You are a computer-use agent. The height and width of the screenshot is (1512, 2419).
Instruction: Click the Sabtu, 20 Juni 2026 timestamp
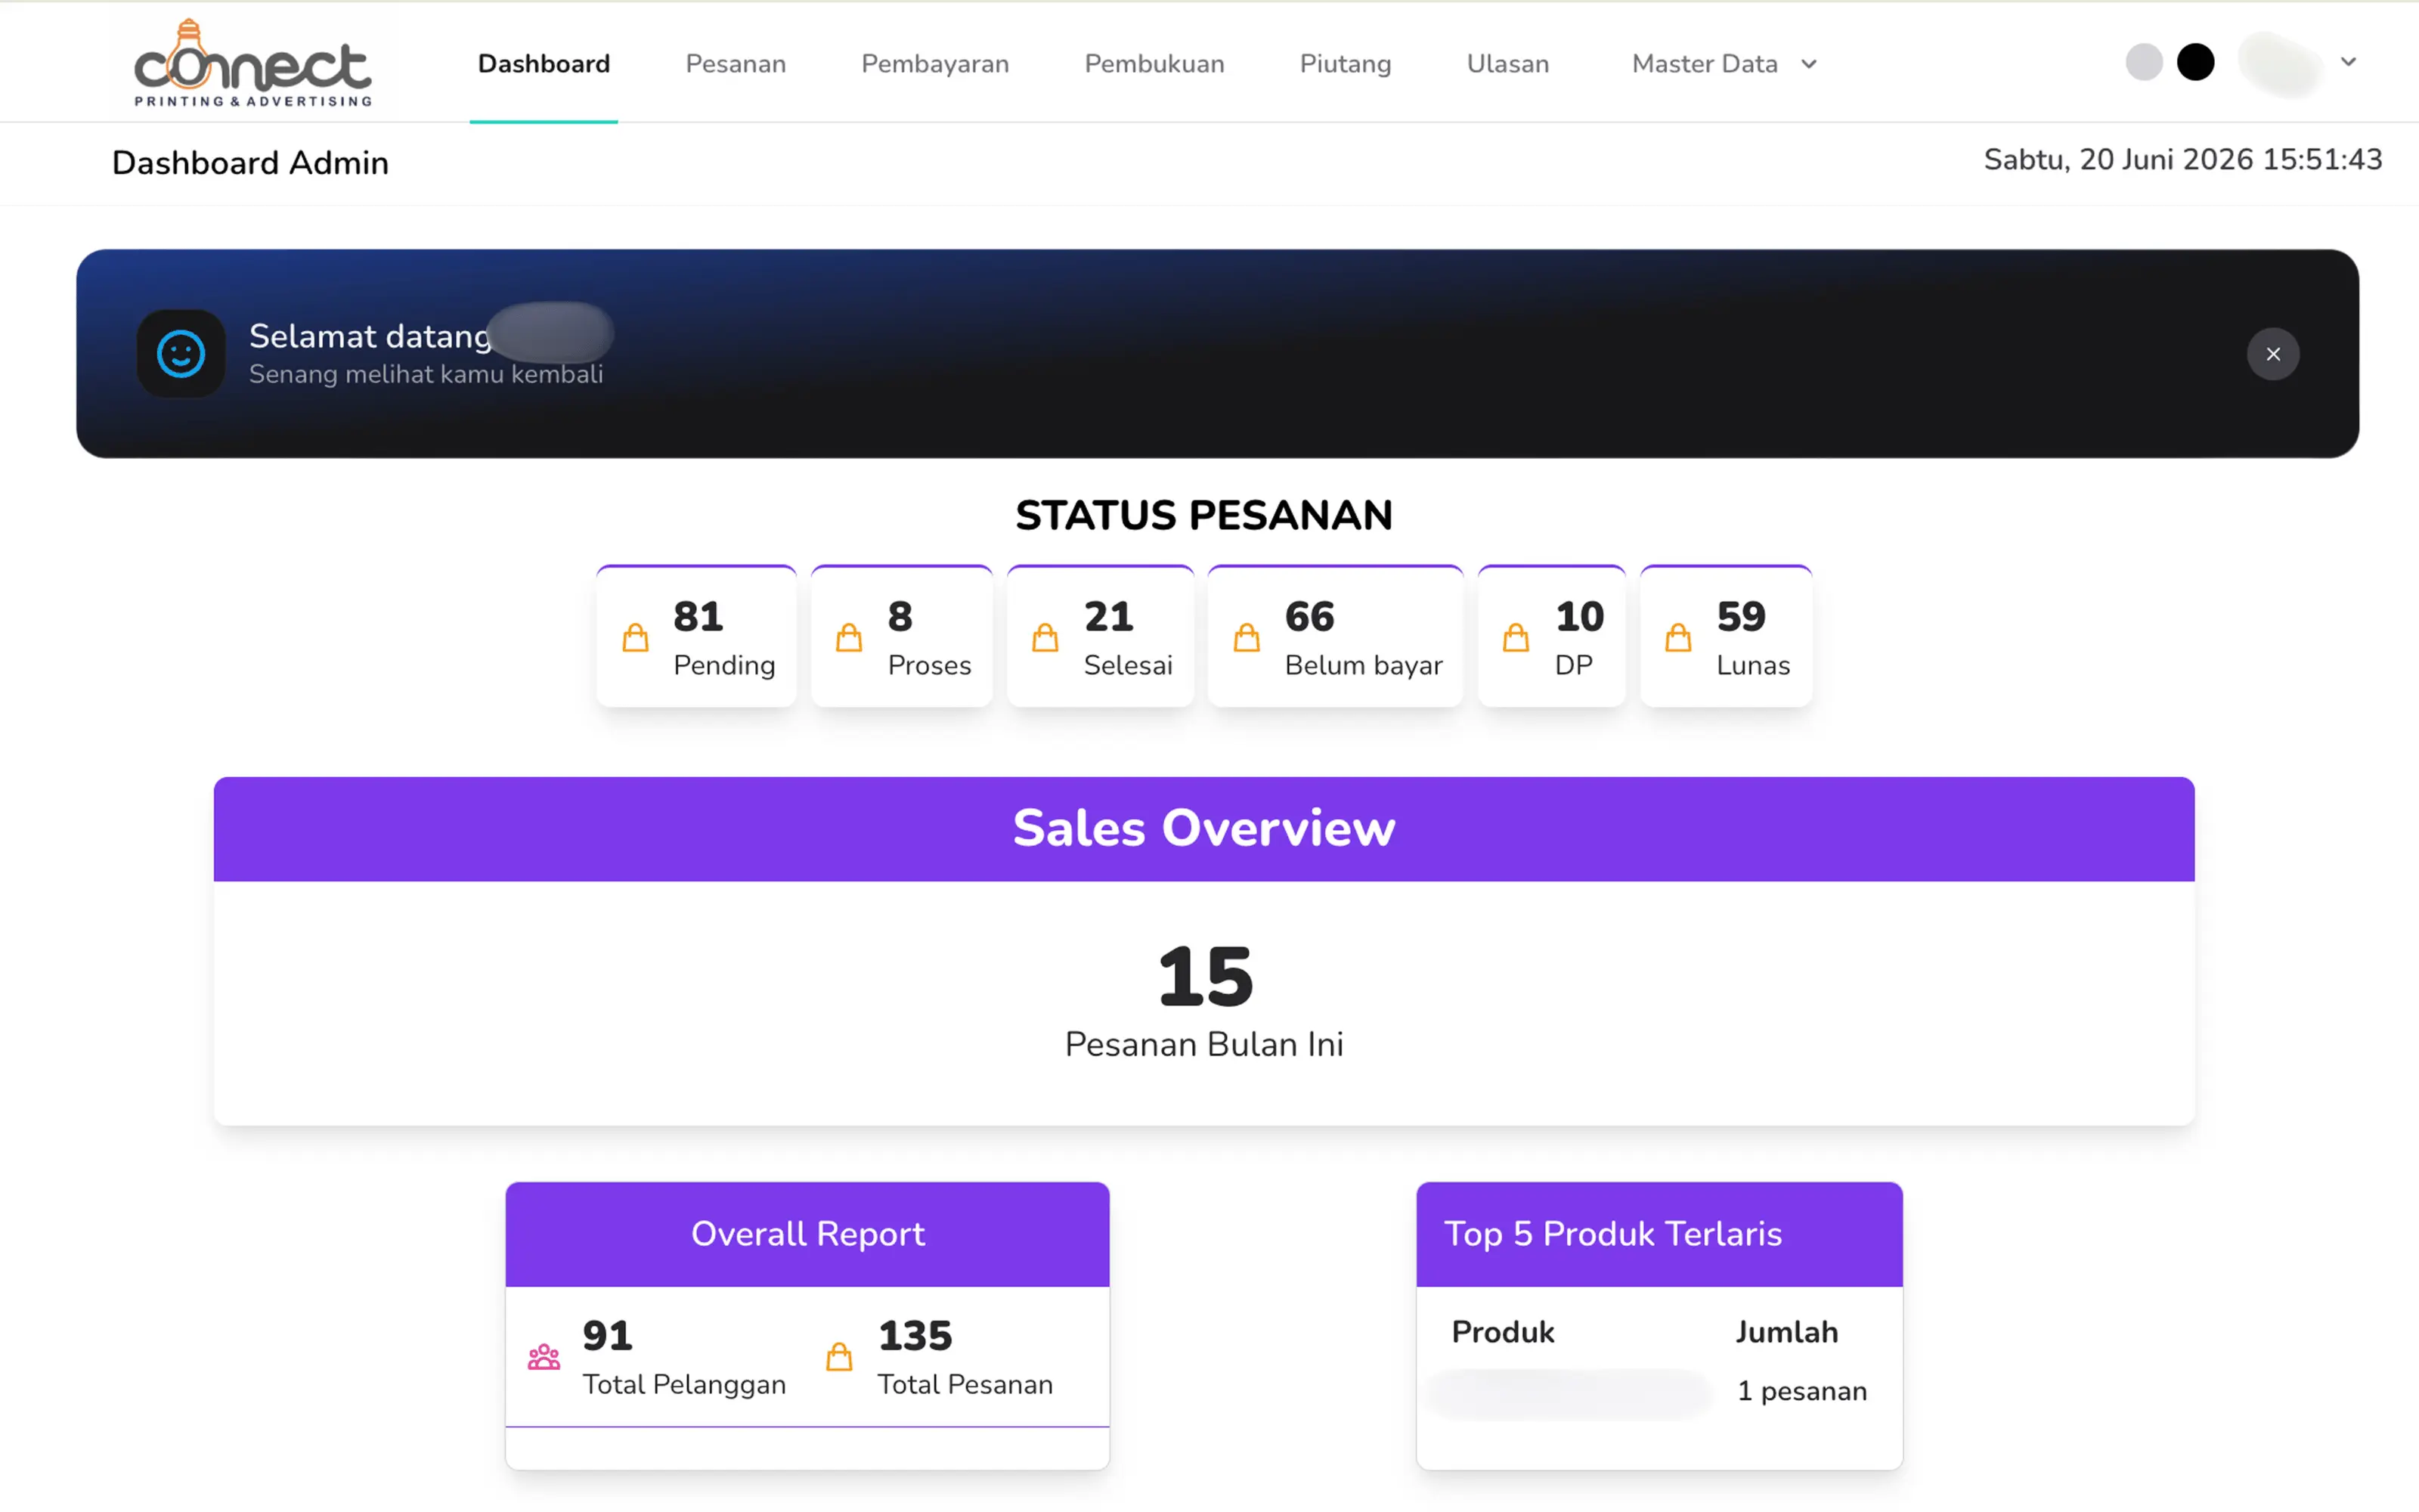[x=2182, y=160]
